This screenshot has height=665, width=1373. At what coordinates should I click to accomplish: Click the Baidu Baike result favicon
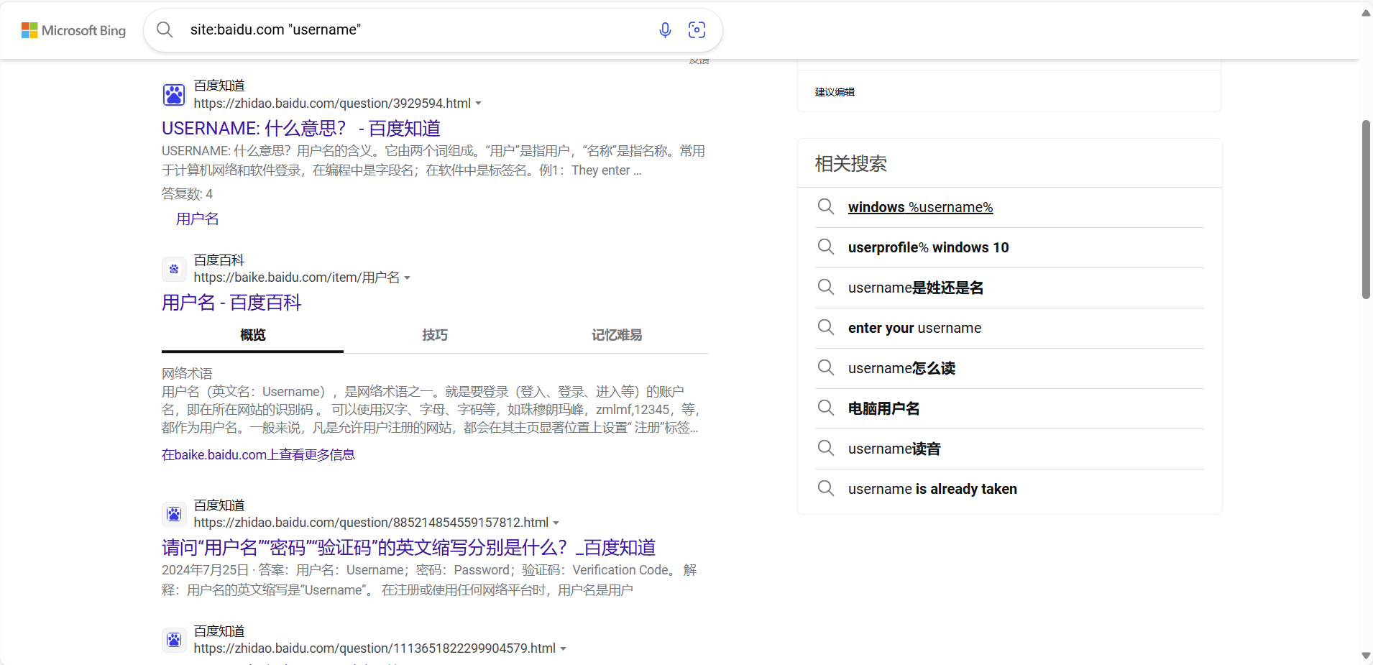point(174,269)
